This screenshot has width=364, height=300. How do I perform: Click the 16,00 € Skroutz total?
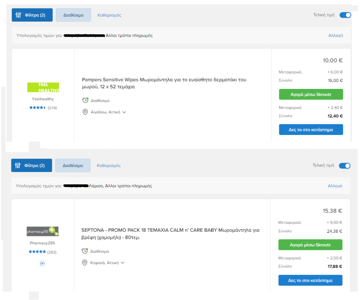pyautogui.click(x=335, y=80)
